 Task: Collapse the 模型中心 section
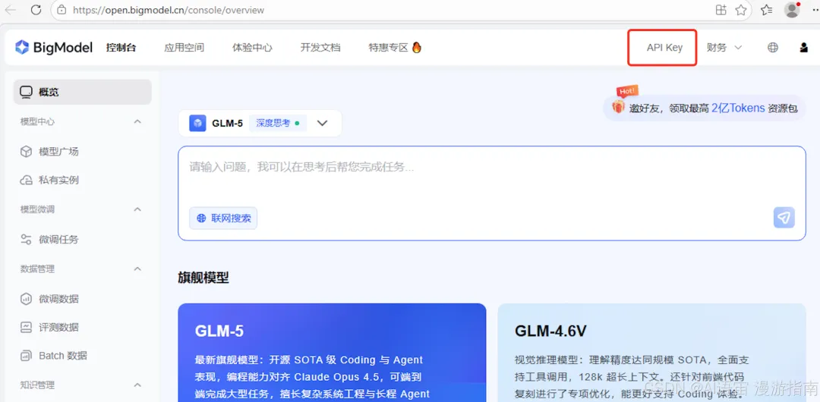[137, 121]
